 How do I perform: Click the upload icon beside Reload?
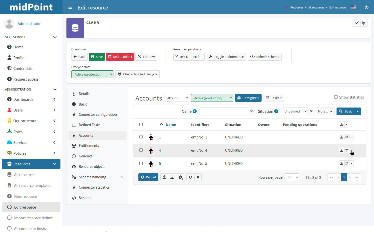(x=164, y=177)
